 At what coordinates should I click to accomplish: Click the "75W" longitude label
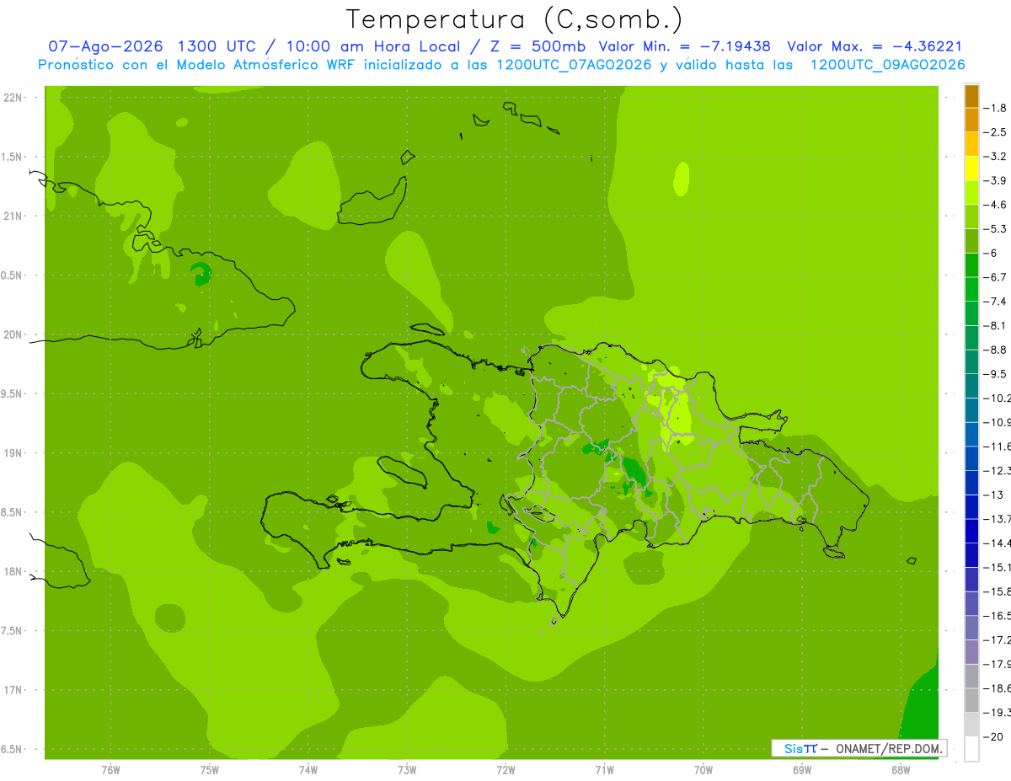tap(210, 770)
